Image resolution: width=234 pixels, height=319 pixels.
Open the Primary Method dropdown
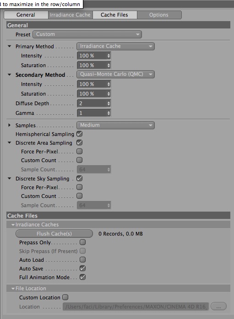click(115, 46)
